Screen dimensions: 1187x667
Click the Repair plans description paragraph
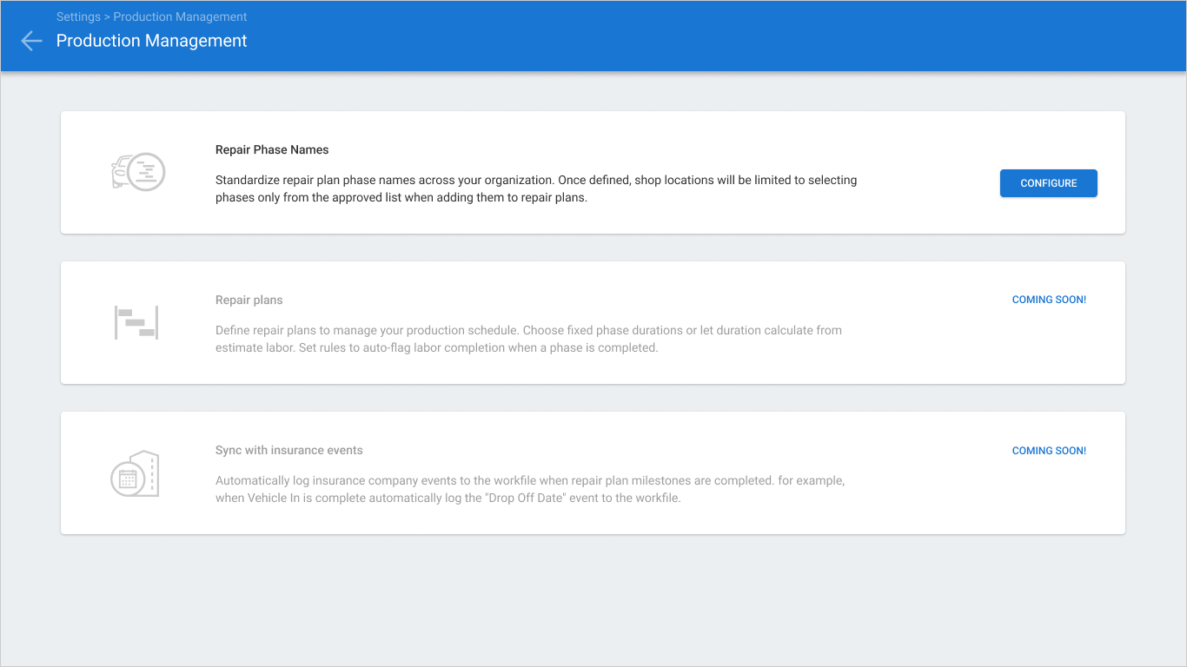pyautogui.click(x=528, y=339)
